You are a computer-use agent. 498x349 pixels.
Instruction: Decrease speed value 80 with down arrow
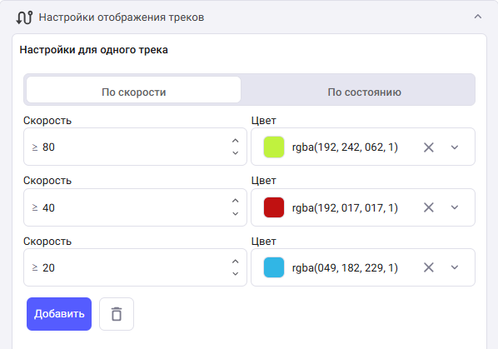point(235,153)
